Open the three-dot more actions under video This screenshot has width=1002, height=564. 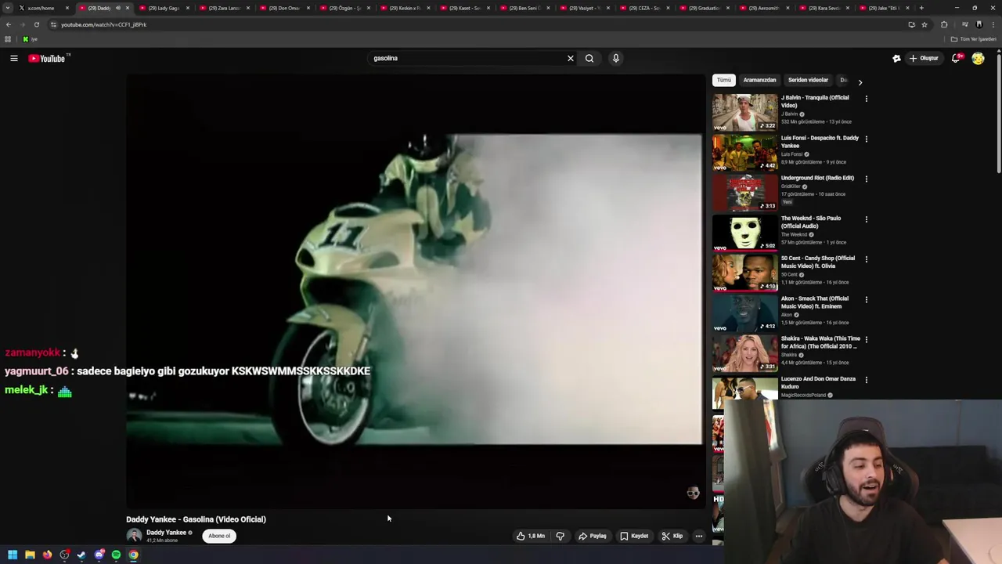[699, 536]
